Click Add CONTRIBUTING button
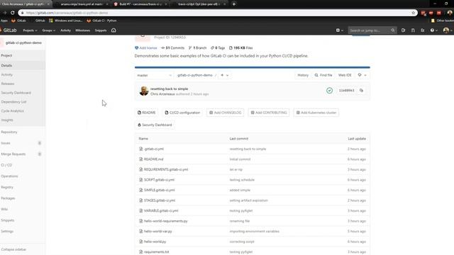Image resolution: width=454 pixels, height=255 pixels. point(269,113)
